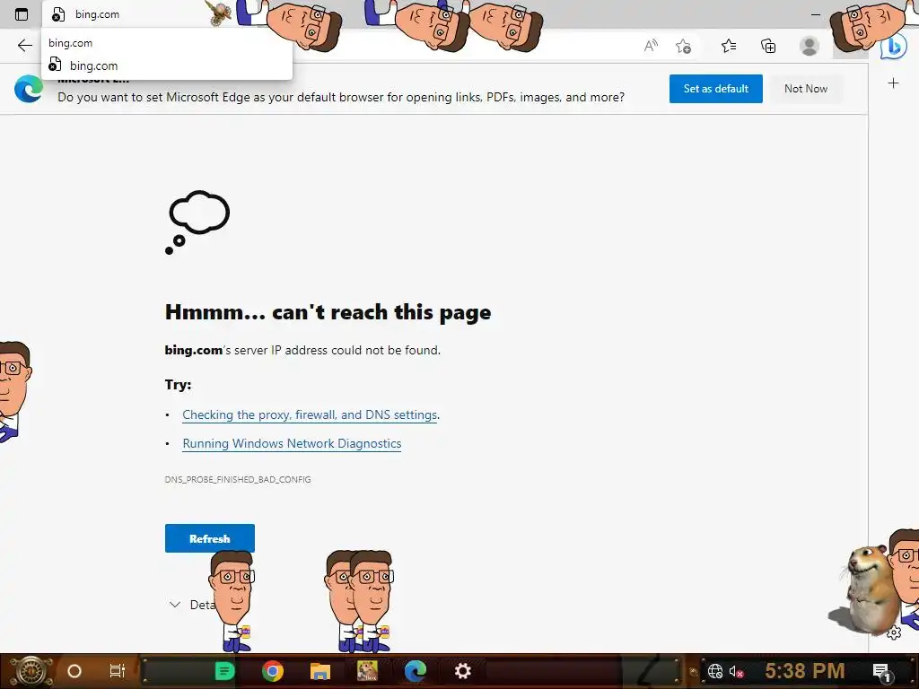
Task: Click the Refresh button
Action: coord(210,538)
